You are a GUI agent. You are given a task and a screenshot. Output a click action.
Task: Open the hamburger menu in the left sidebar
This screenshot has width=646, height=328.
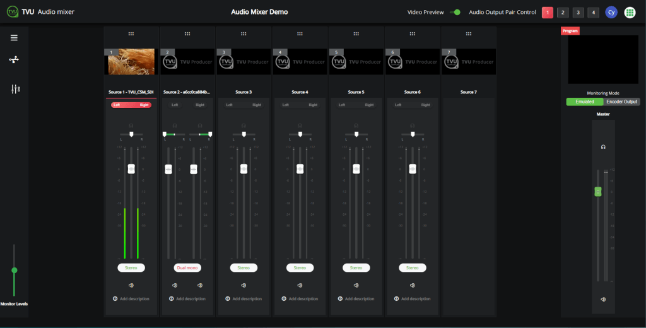pyautogui.click(x=14, y=38)
